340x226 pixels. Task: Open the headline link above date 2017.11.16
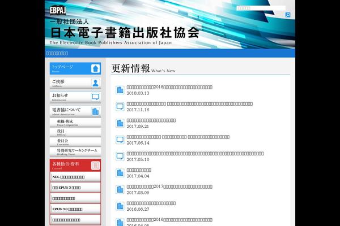(190, 104)
